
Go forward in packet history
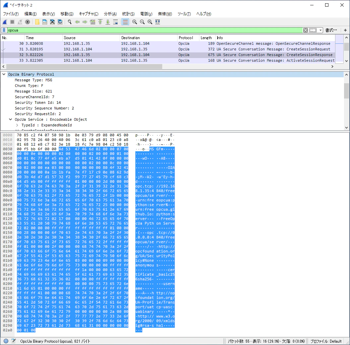(85, 22)
